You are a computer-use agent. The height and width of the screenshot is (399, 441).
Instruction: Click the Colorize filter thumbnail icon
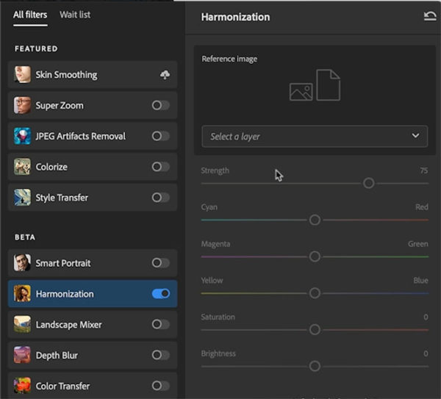pos(23,167)
